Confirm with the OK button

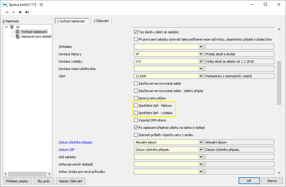(249, 181)
